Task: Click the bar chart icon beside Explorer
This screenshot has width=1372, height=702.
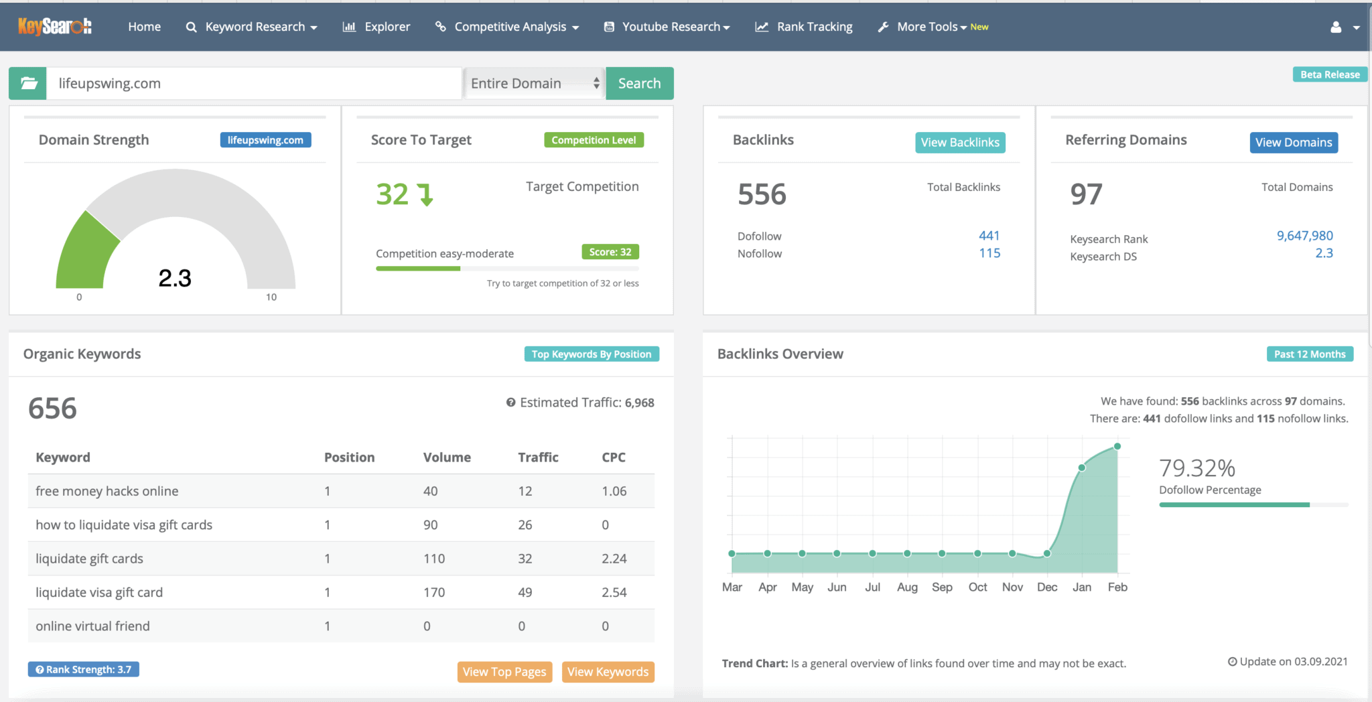Action: 349,27
